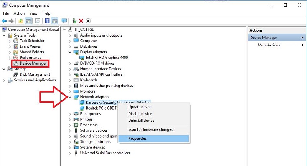The height and width of the screenshot is (166, 307).
Task: Toggle Show/Hide Console Tree toolbar button
Action: point(28,21)
